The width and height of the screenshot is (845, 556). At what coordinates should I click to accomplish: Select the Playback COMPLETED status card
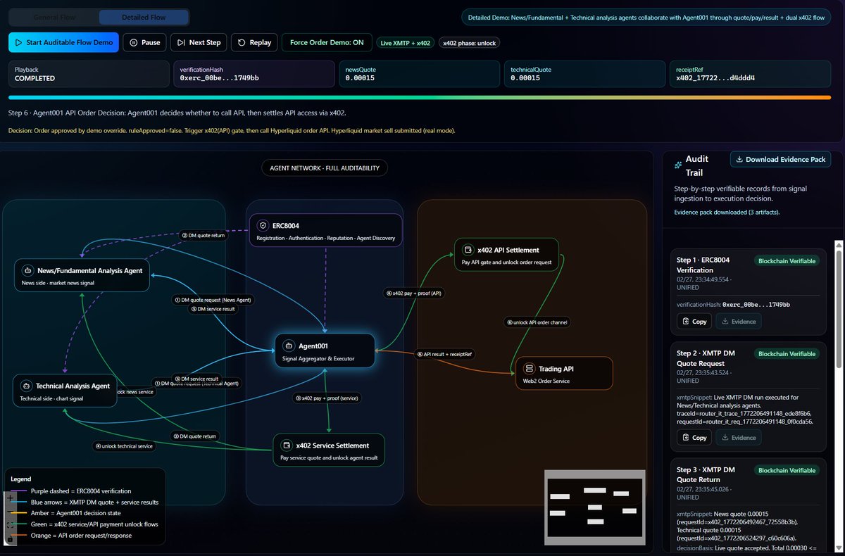click(x=88, y=74)
